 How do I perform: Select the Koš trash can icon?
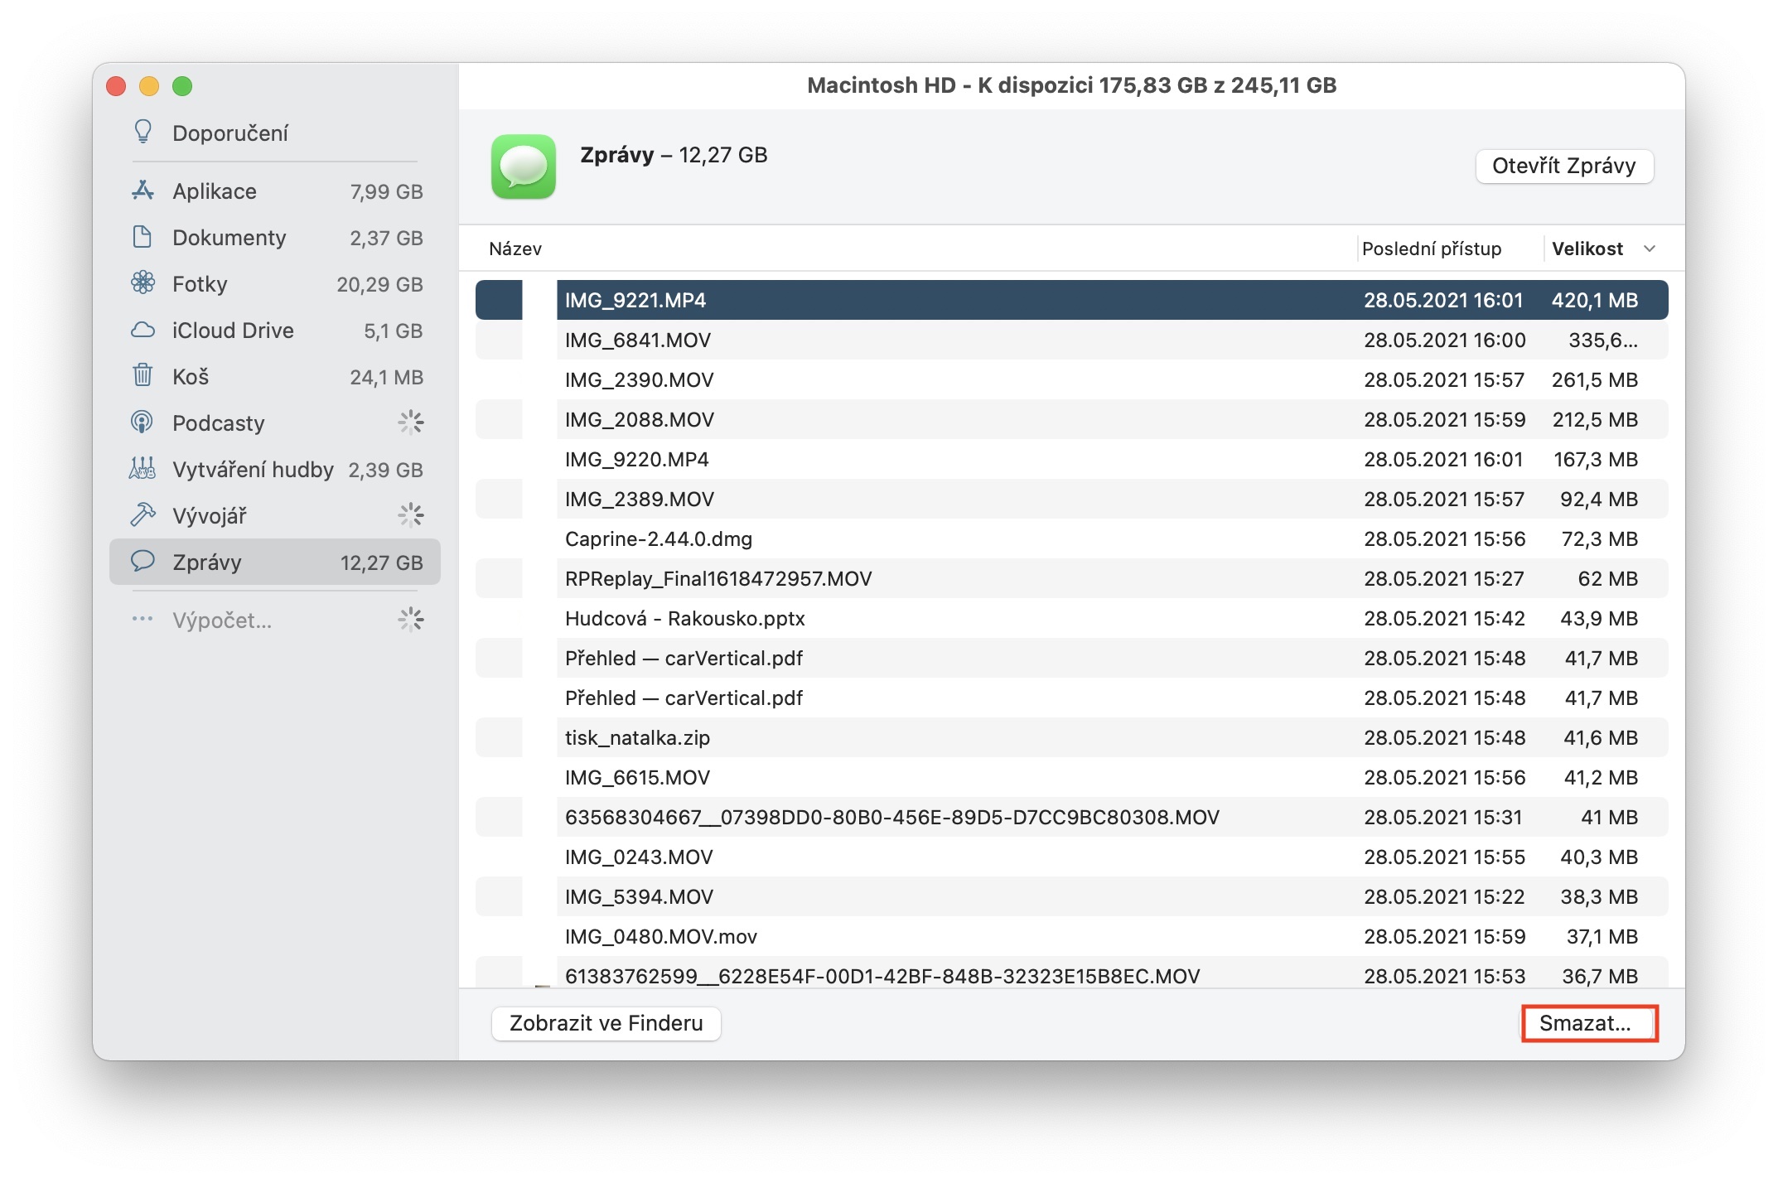143,376
